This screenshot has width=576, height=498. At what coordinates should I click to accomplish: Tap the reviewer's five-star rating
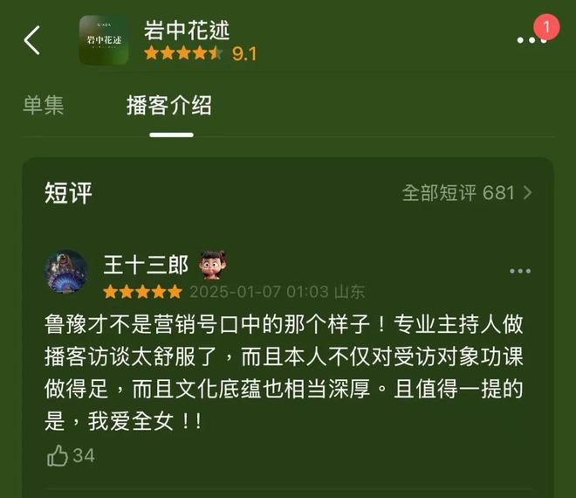coord(142,292)
